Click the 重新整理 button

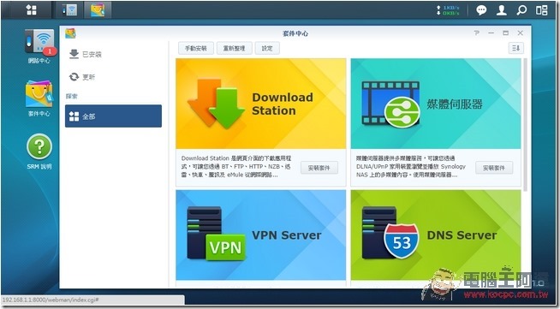(x=235, y=48)
